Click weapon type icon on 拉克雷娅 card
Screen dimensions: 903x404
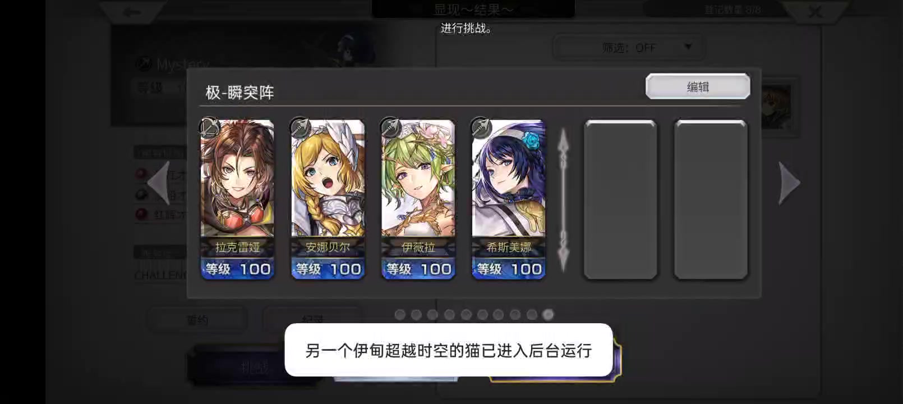click(209, 127)
